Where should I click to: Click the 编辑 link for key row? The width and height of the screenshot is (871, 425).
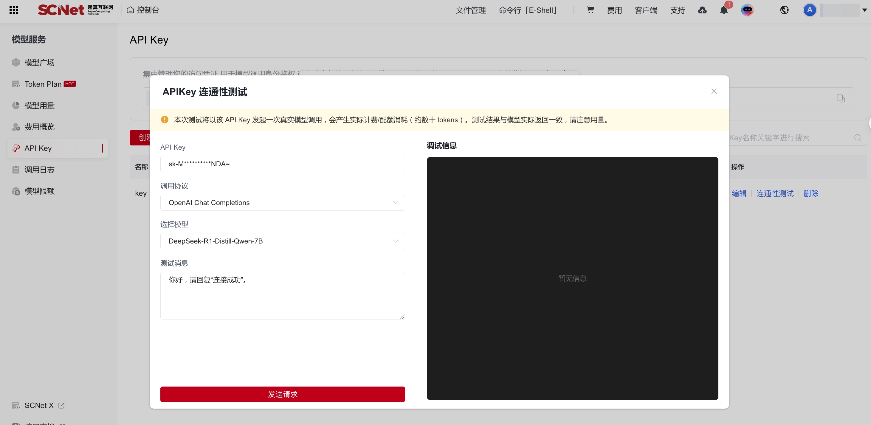(x=739, y=193)
